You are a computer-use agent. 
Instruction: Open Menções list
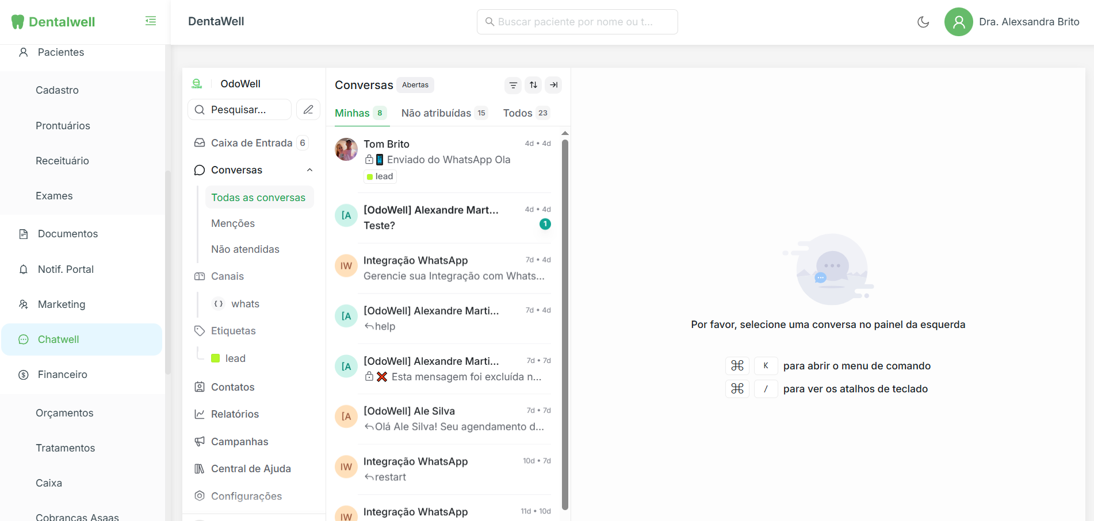pyautogui.click(x=233, y=223)
